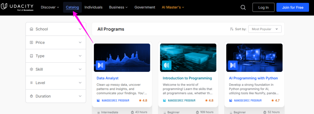The width and height of the screenshot is (314, 114).
Task: Click the star icon on Introduction to Programming
Action: tap(206, 101)
